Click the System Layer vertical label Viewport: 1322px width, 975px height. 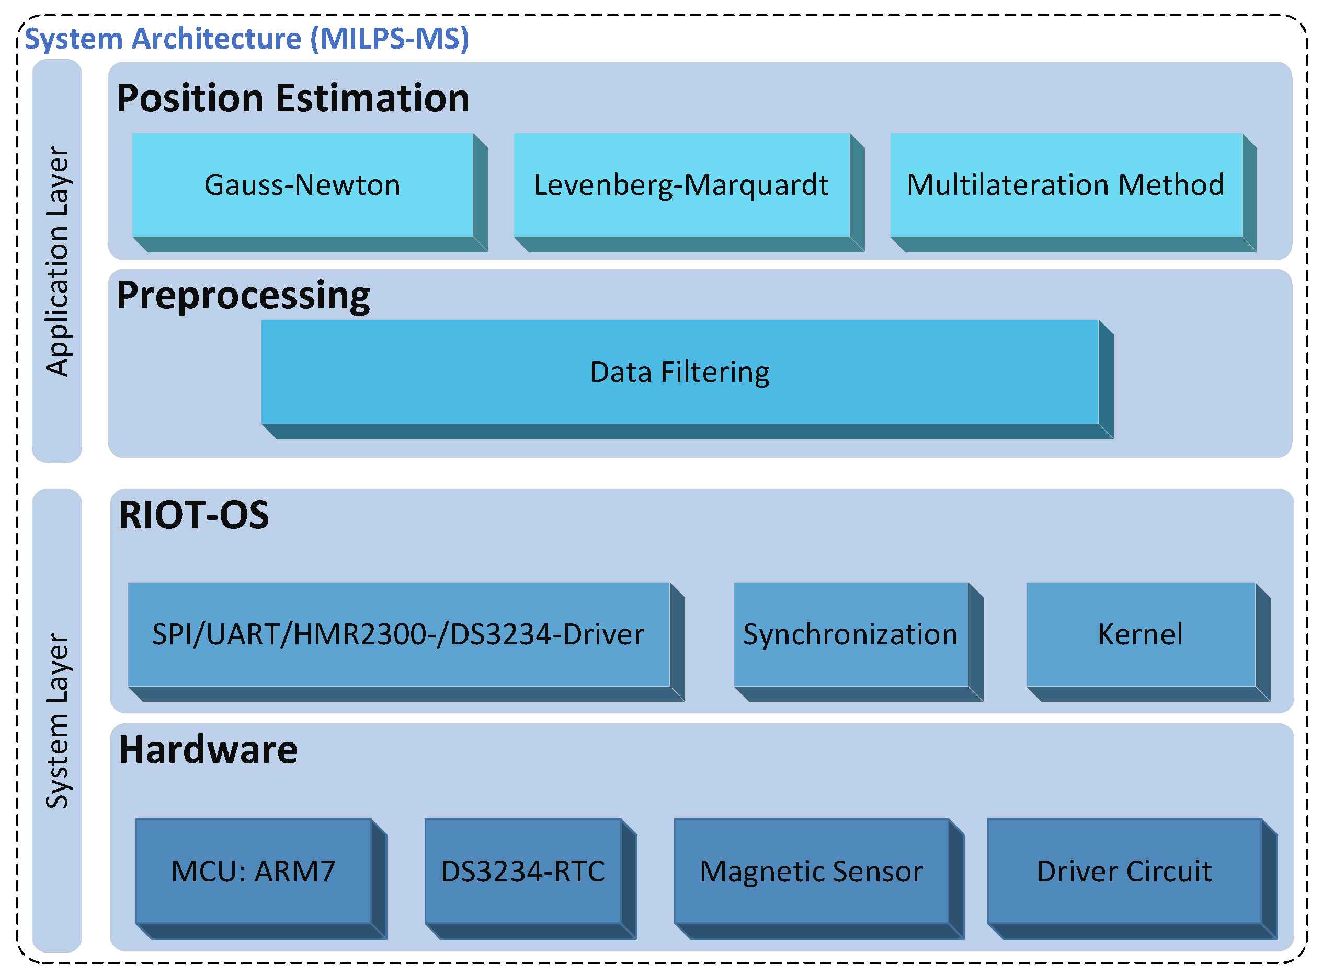coord(58,721)
